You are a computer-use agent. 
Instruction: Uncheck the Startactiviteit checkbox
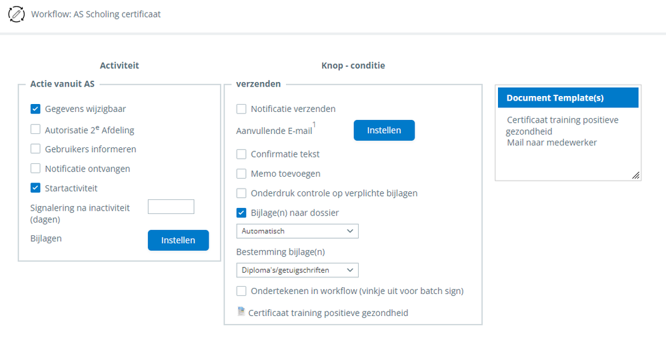coord(36,188)
